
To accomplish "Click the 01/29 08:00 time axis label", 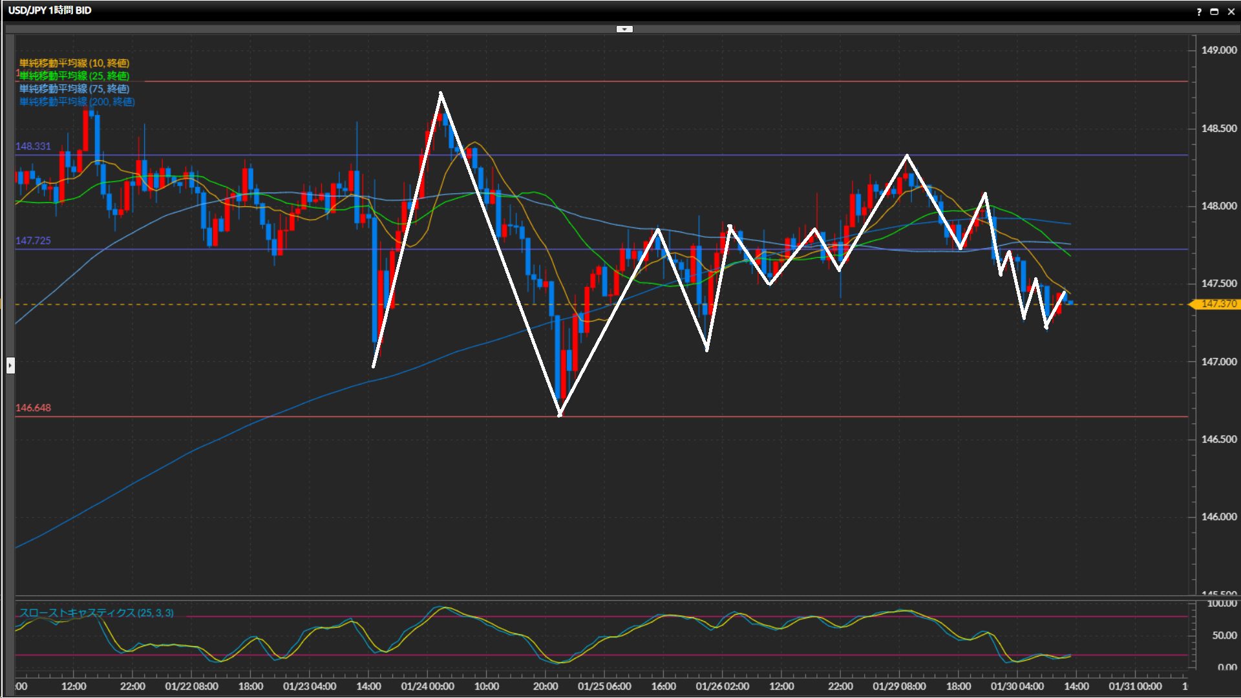I will coord(899,686).
